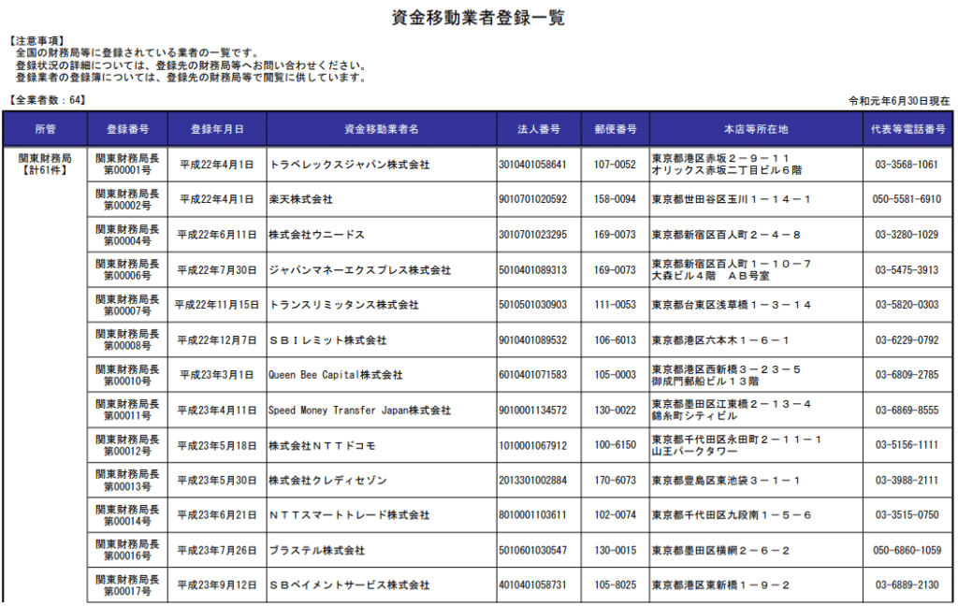Click the date 平成23年9月12日
Screen dimensions: 958x606
point(217,585)
